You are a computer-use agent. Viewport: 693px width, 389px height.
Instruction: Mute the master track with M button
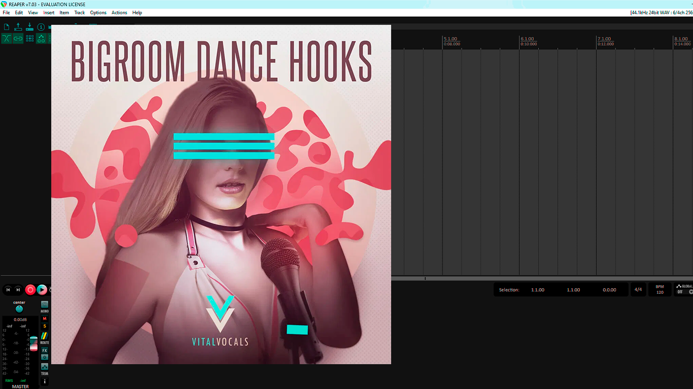[x=45, y=319]
